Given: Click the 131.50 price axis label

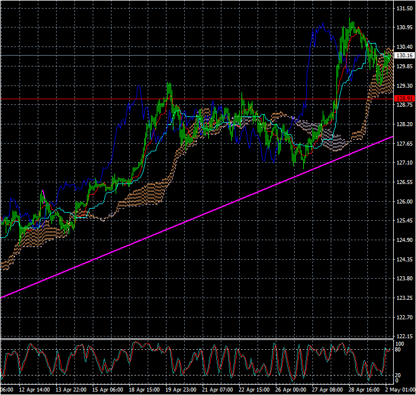Looking at the screenshot, I should (405, 9).
